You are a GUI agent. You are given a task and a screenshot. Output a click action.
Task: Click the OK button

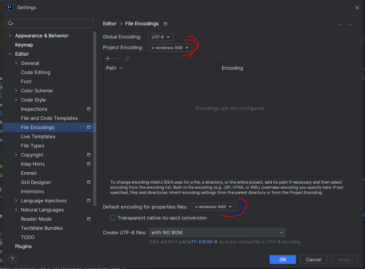(x=283, y=259)
